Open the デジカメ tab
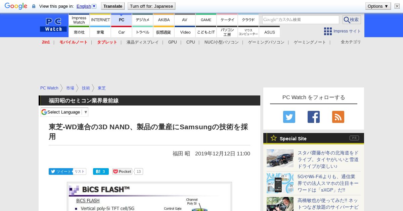 click(143, 20)
